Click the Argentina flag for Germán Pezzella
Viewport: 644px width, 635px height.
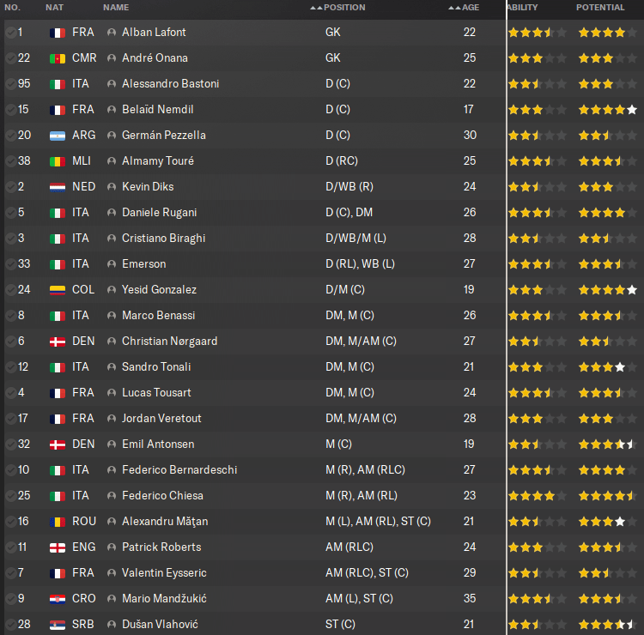(x=58, y=136)
